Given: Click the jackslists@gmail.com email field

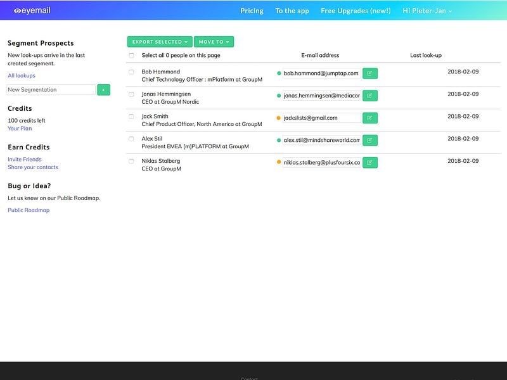Looking at the screenshot, I should (322, 118).
